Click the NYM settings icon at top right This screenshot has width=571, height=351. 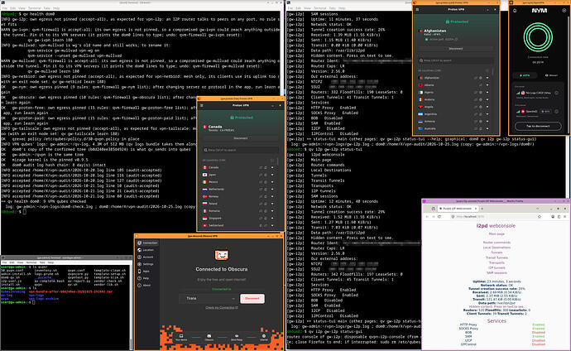(x=564, y=11)
